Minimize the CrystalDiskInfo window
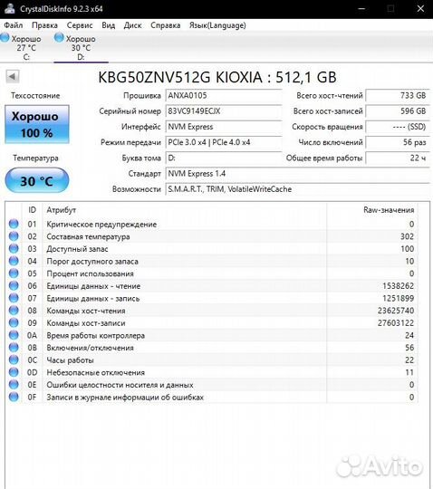433x489 pixels. point(361,8)
